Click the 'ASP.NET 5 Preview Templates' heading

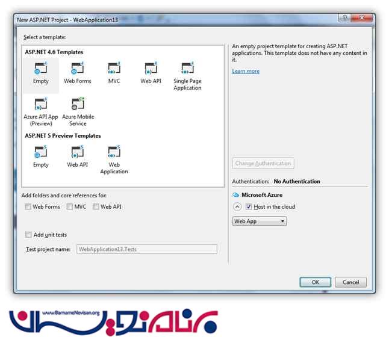pyautogui.click(x=63, y=135)
